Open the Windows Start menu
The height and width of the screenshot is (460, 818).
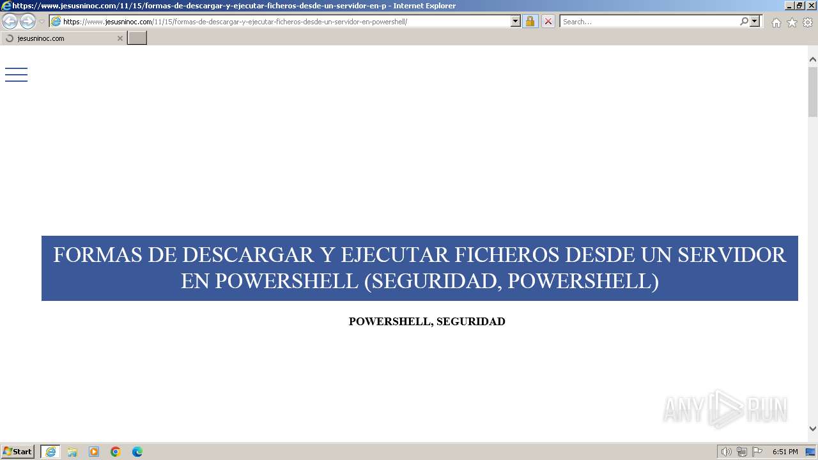click(x=18, y=451)
